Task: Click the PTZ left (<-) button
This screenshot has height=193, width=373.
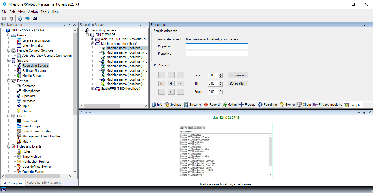Action: (162, 83)
